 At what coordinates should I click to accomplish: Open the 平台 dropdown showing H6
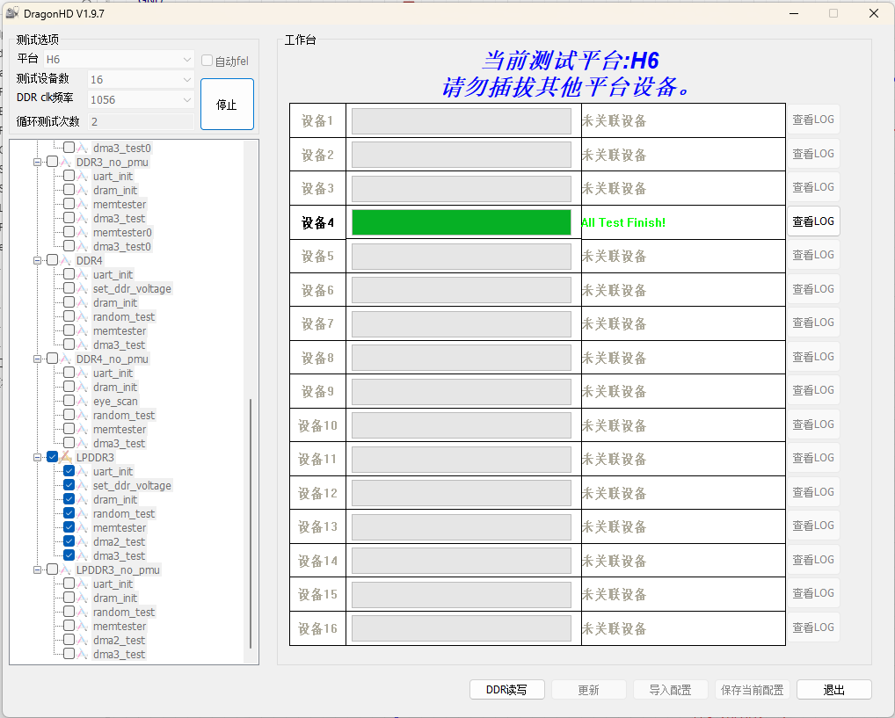[x=118, y=59]
